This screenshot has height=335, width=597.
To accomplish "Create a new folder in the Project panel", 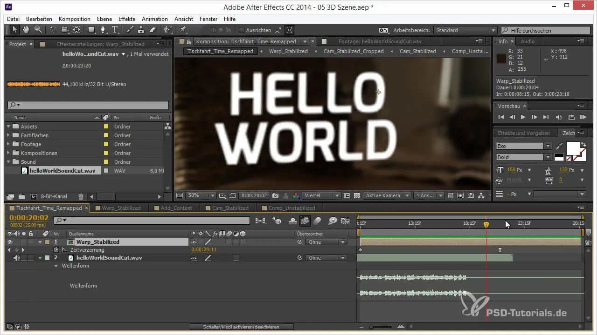I will click(21, 197).
